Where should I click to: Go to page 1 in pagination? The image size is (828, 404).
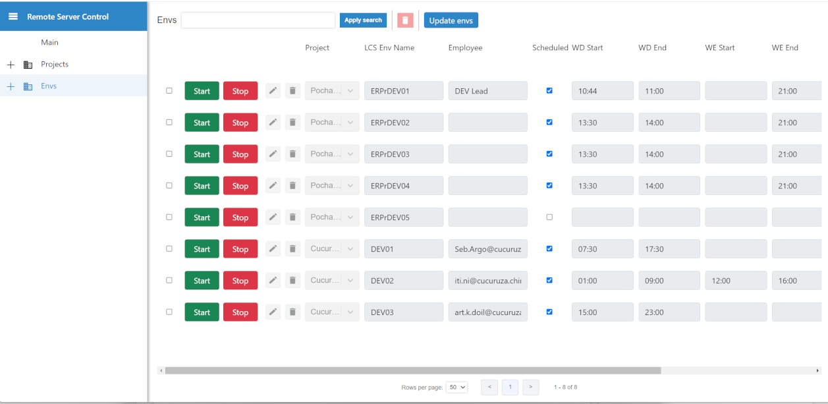tap(510, 388)
